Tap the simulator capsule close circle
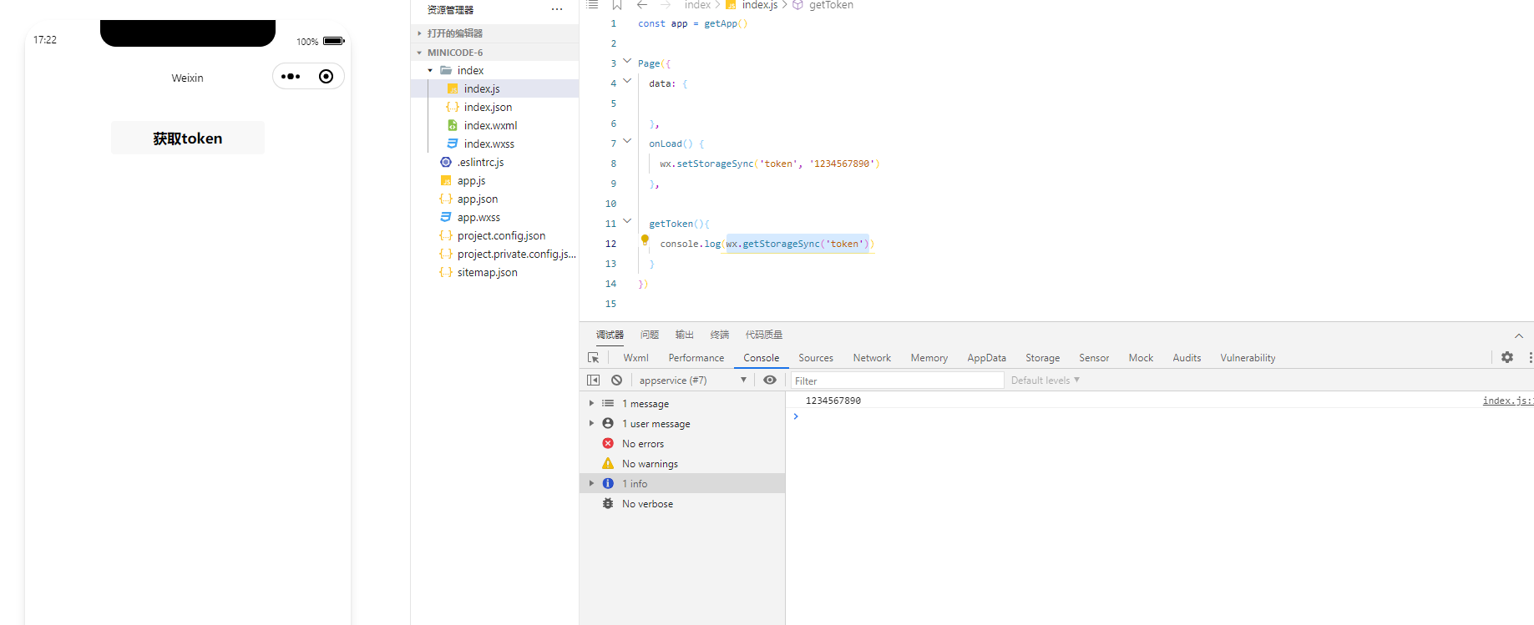Image resolution: width=1534 pixels, height=625 pixels. (x=327, y=77)
